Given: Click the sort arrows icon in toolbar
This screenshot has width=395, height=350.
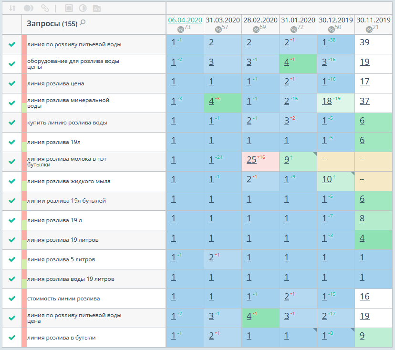Looking at the screenshot, I should point(13,8).
